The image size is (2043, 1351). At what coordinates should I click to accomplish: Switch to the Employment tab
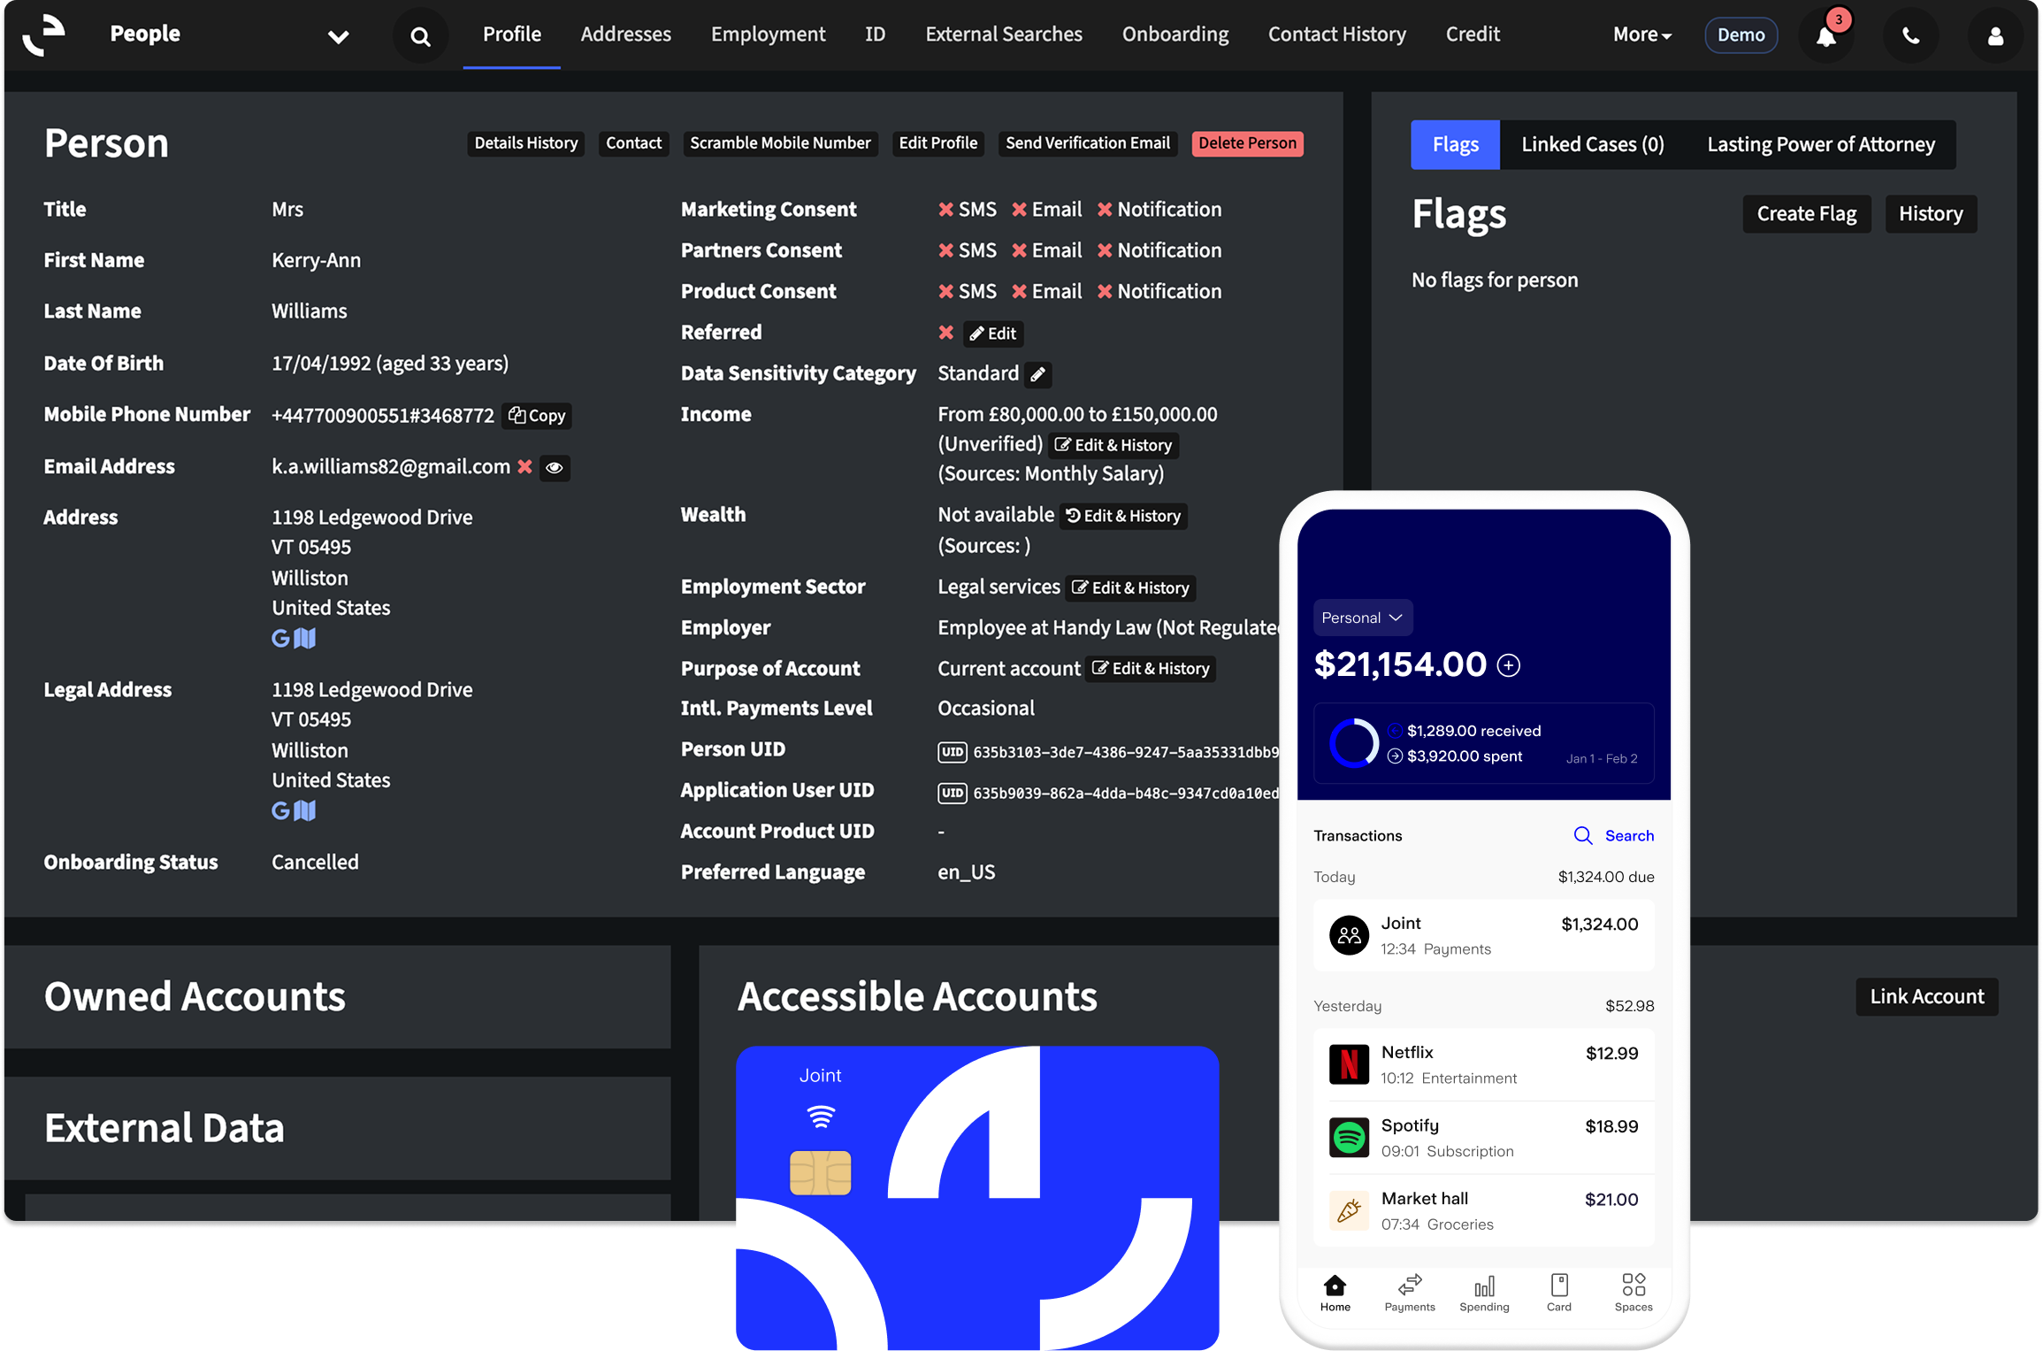point(768,35)
